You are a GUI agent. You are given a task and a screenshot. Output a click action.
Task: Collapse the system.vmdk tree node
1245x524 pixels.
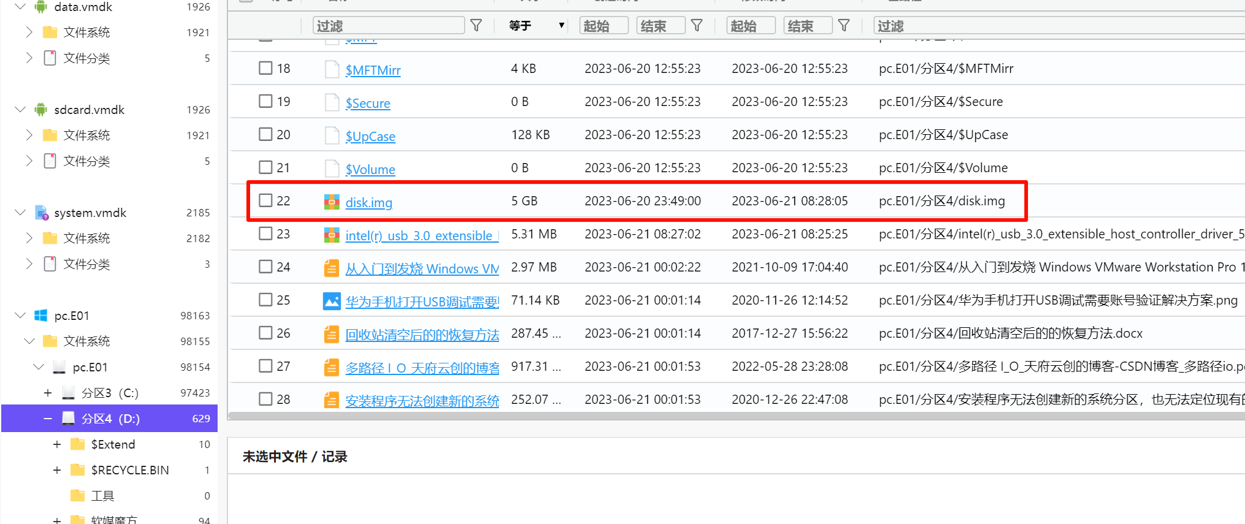coord(20,212)
